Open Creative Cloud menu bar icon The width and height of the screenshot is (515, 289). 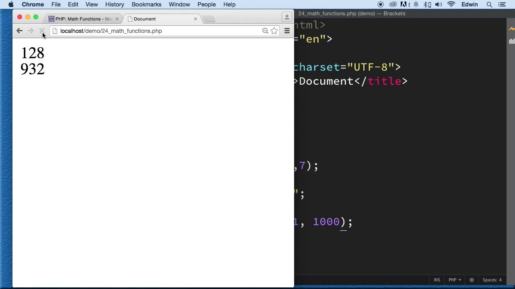tap(393, 4)
